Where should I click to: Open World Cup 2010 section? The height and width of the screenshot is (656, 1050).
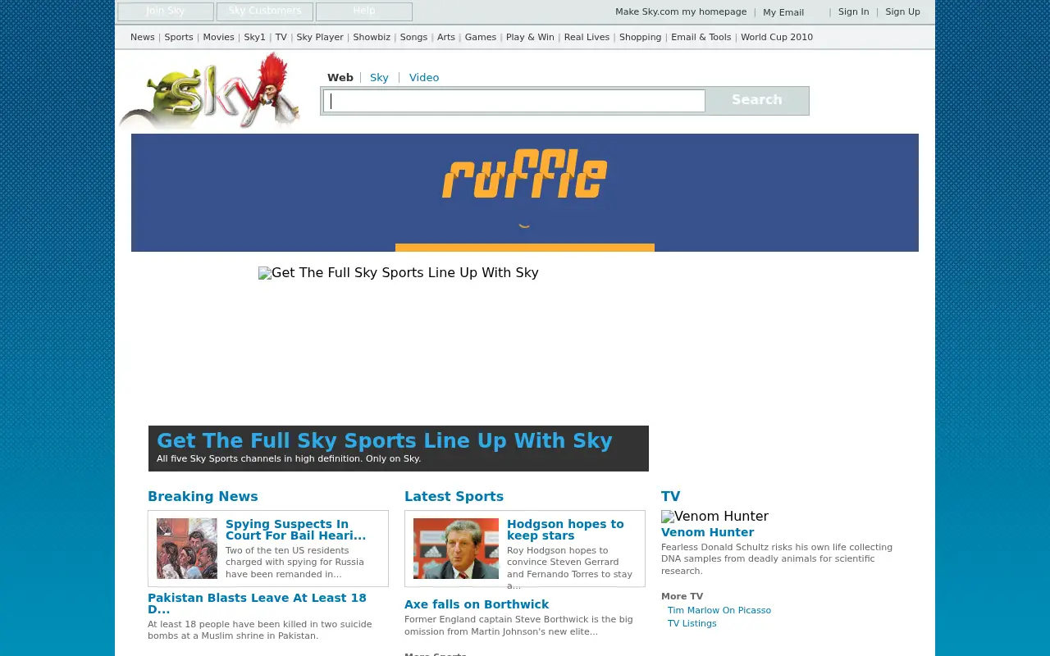click(777, 38)
